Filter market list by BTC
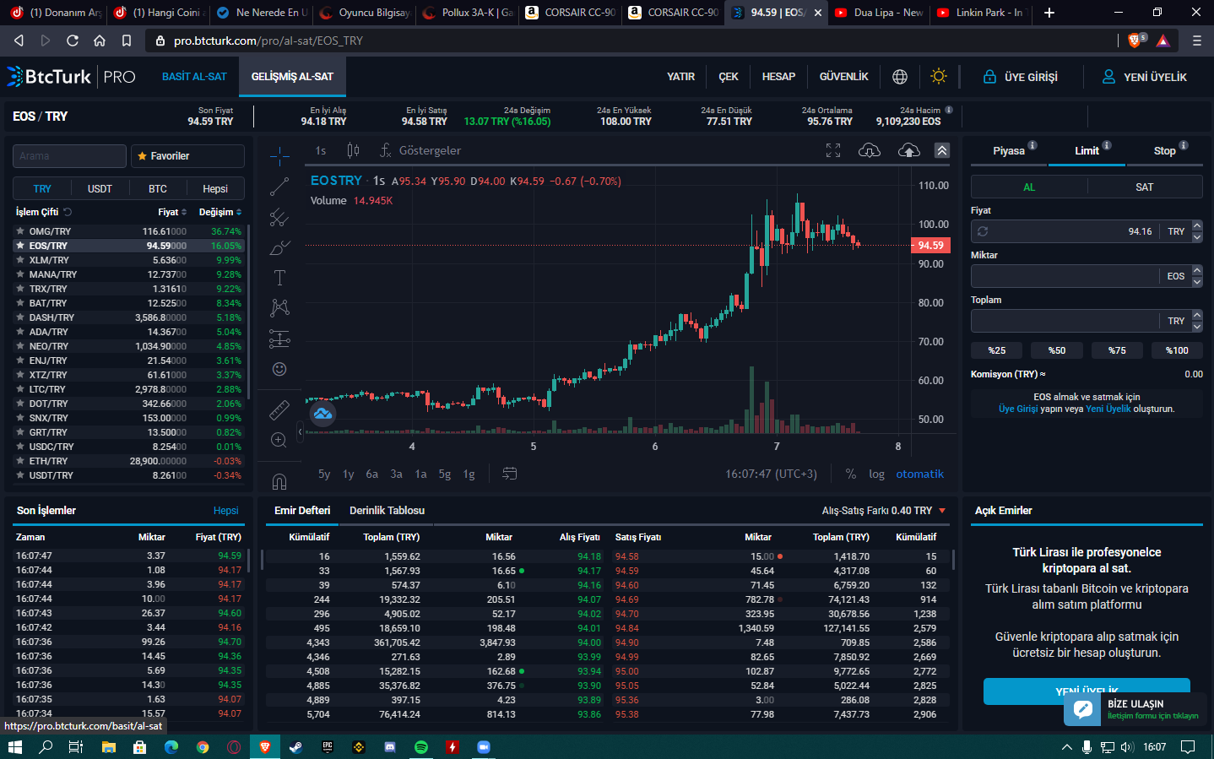The image size is (1214, 759). click(x=158, y=189)
